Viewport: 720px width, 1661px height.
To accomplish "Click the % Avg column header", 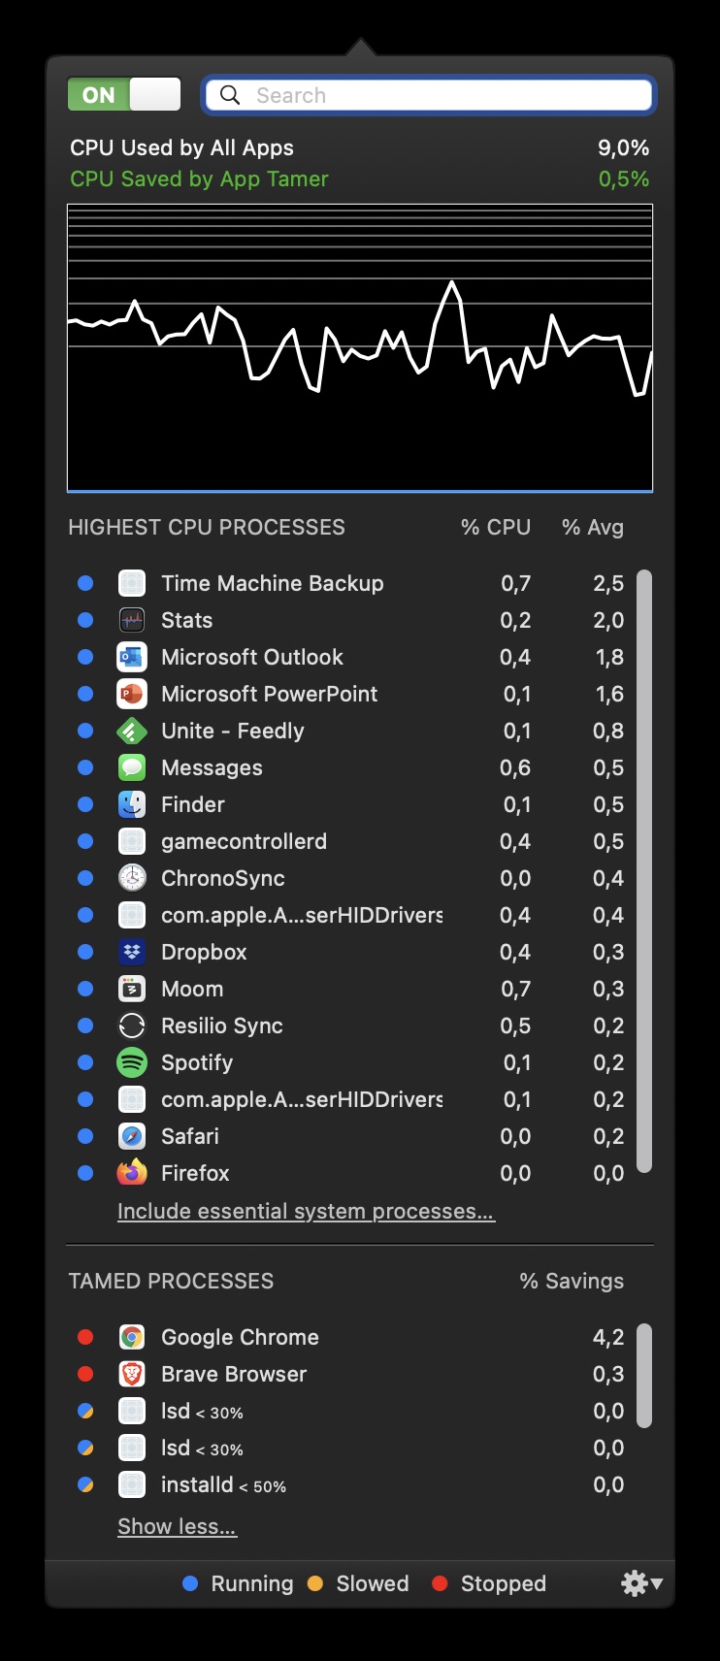I will click(x=593, y=527).
